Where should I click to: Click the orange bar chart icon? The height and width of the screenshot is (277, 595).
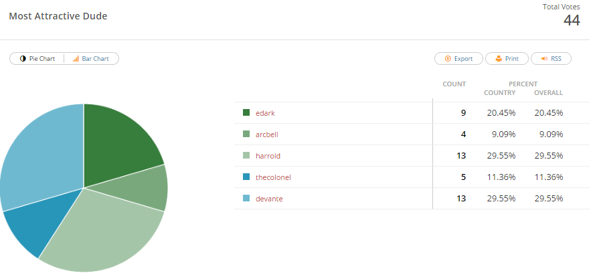coord(76,59)
